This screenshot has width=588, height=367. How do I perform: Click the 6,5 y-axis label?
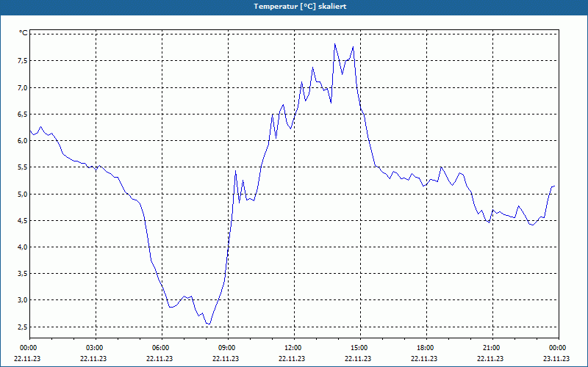pos(24,115)
